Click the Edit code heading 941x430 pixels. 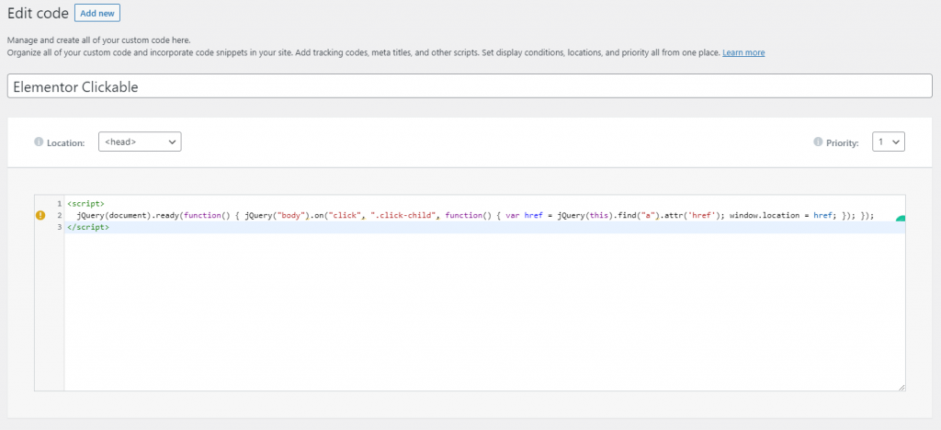coord(38,13)
